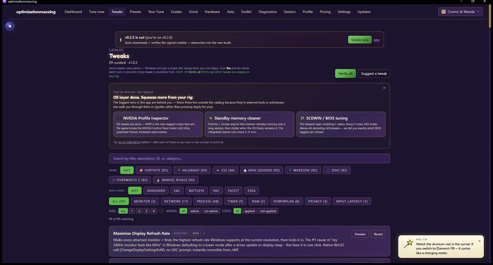Dismiss the 'OS layer done' panel

point(384,88)
